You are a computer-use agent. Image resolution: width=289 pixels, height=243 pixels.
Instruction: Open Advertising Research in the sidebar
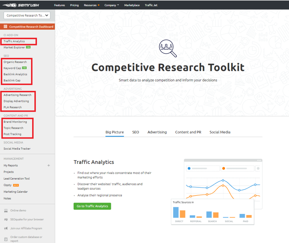point(17,95)
